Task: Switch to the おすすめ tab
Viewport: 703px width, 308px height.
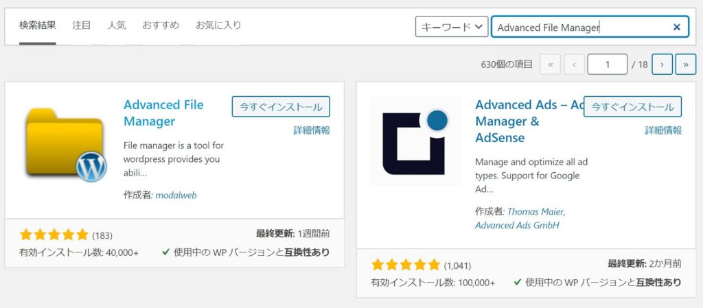Action: tap(161, 25)
